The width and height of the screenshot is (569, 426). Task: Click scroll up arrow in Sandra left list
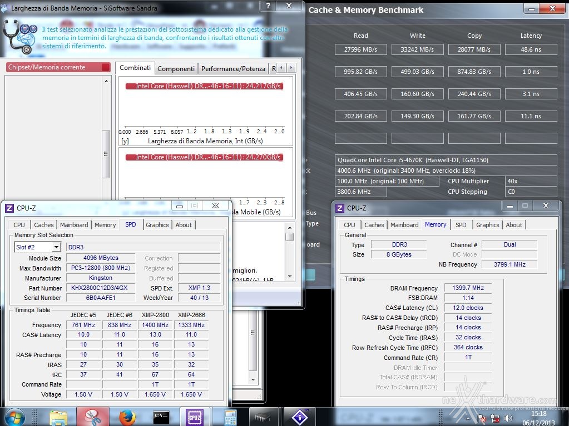pyautogui.click(x=106, y=81)
